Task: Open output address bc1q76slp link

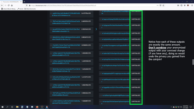Action: (x=116, y=59)
